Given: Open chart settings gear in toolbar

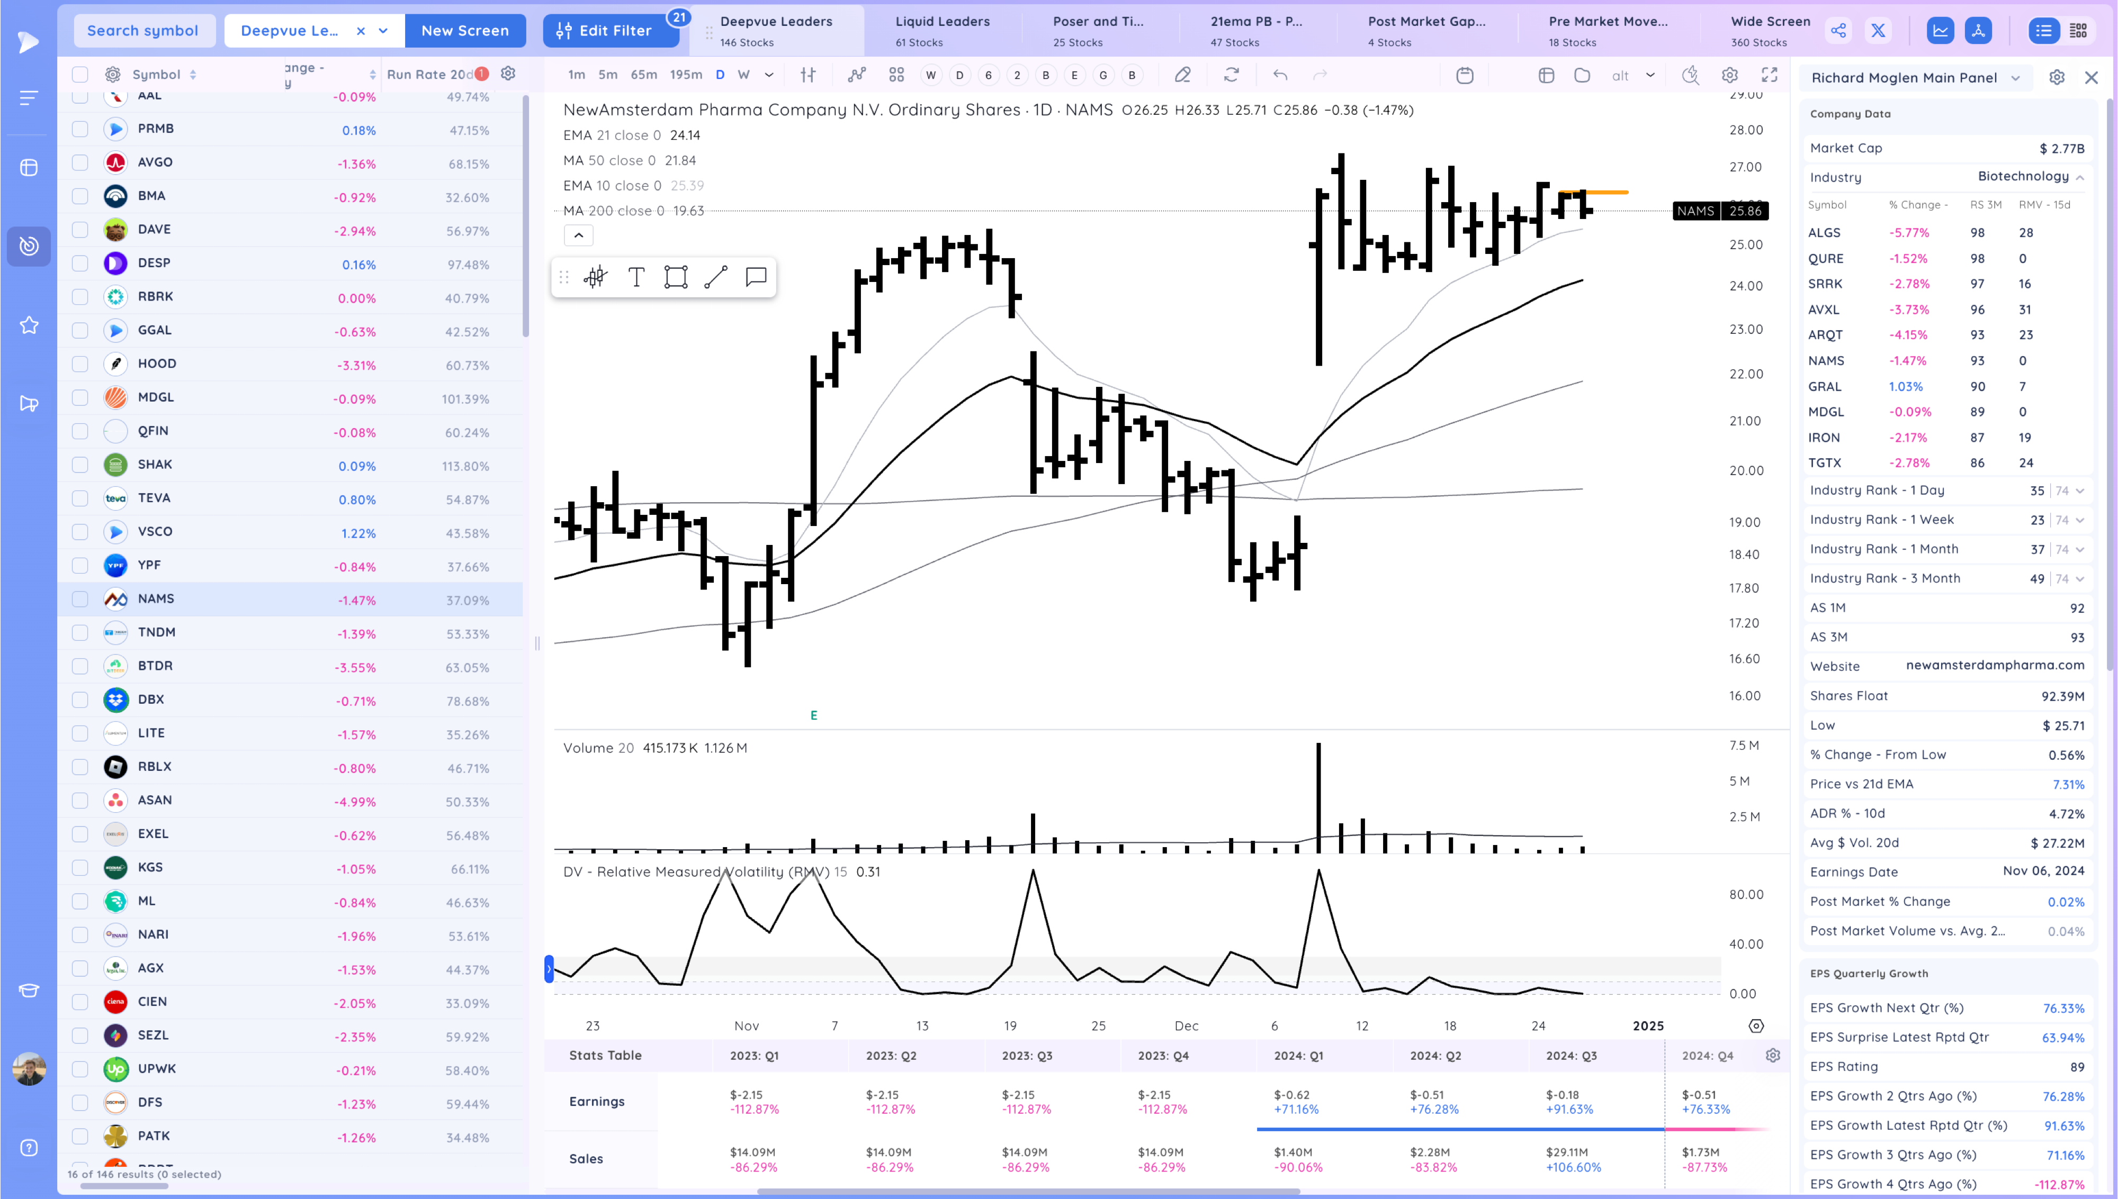Looking at the screenshot, I should pyautogui.click(x=1729, y=75).
